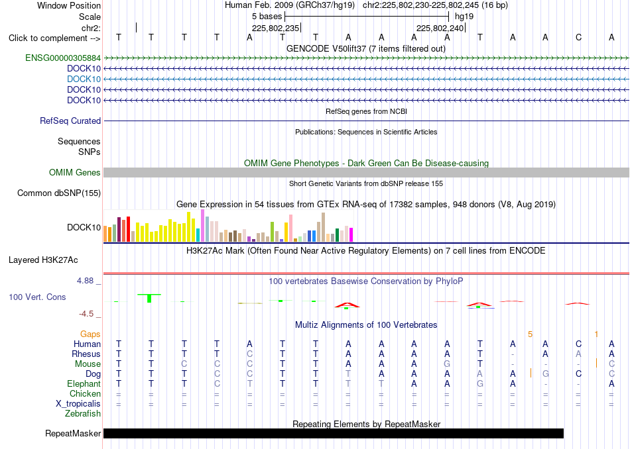Click the Rhesus species row label
This screenshot has height=449, width=630.
tap(86, 354)
